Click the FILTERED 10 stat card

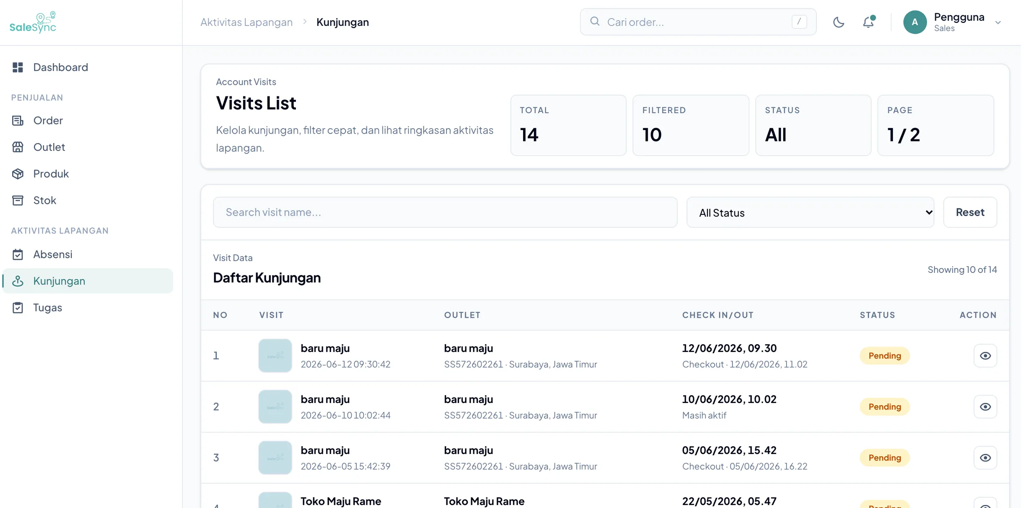(x=690, y=125)
